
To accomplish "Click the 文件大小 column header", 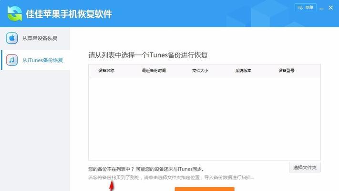I will [x=200, y=71].
